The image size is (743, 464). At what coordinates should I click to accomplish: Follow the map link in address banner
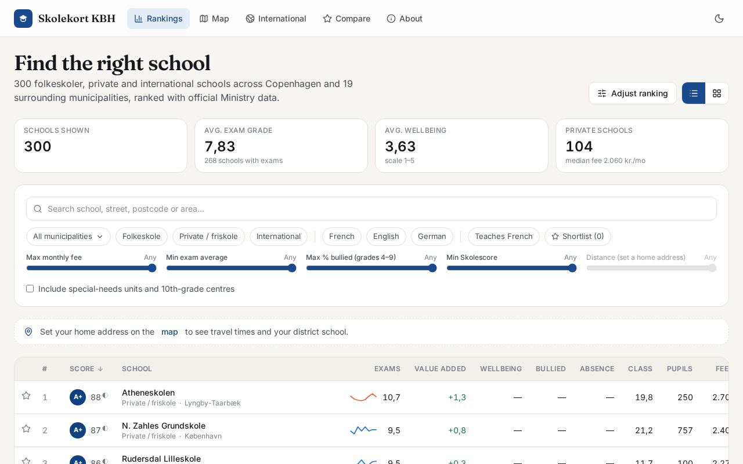[x=169, y=332]
